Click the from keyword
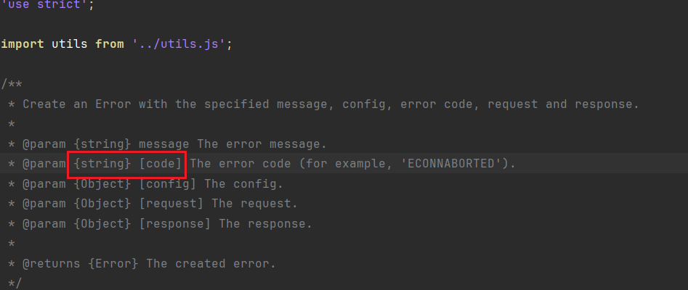Image resolution: width=688 pixels, height=290 pixels. point(110,44)
